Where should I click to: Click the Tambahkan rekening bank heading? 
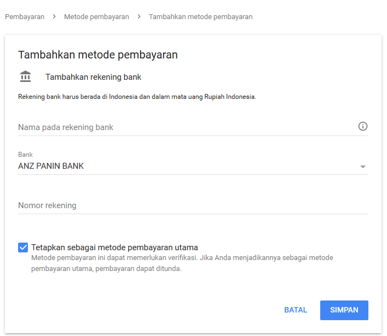[93, 77]
